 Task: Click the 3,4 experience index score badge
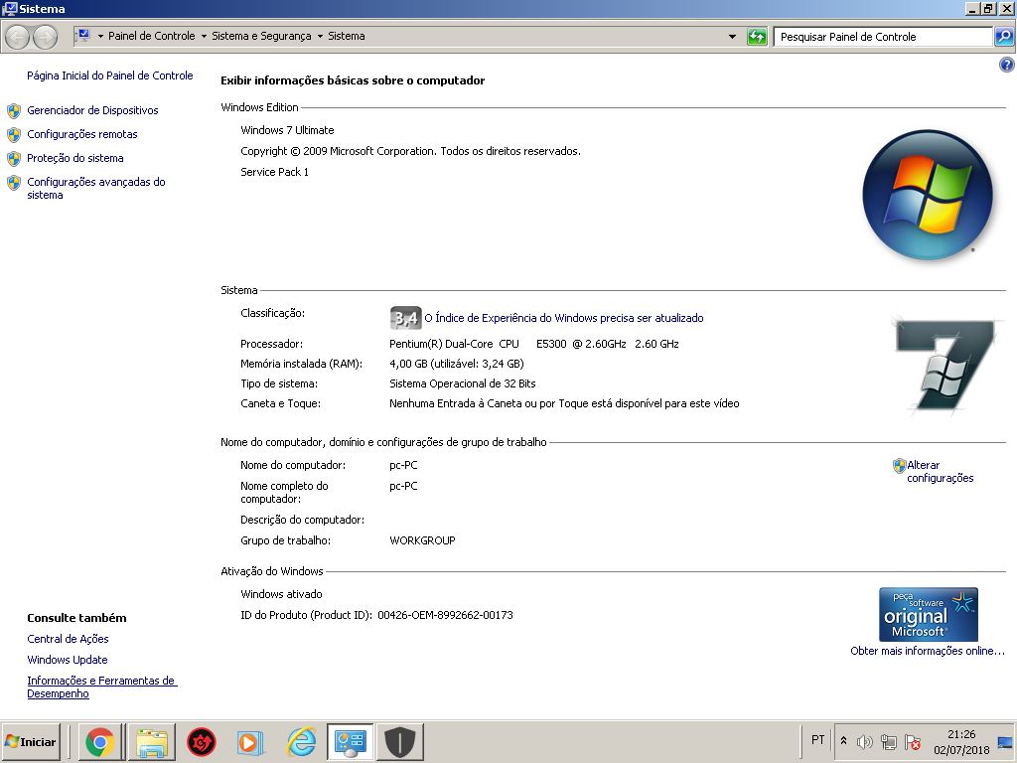(406, 318)
